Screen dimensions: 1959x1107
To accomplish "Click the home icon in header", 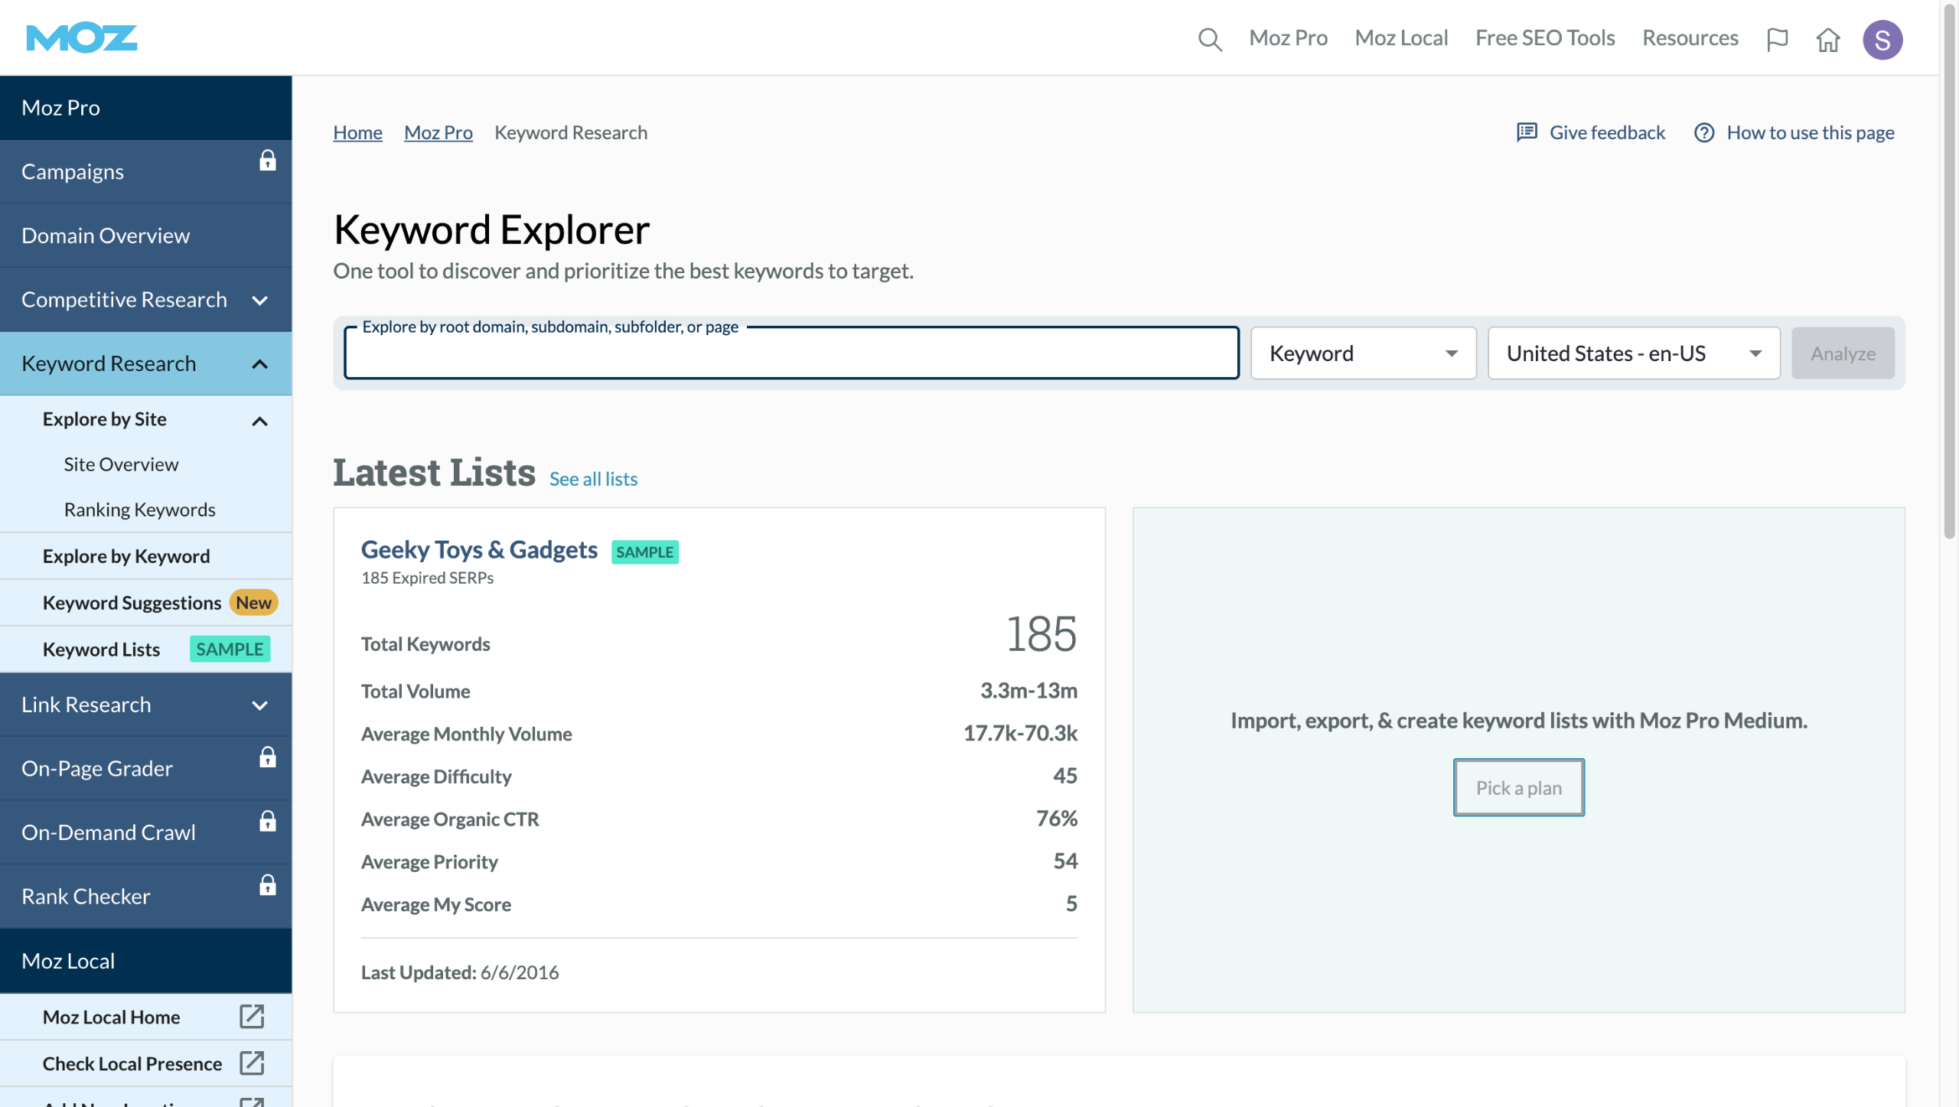I will [x=1827, y=39].
